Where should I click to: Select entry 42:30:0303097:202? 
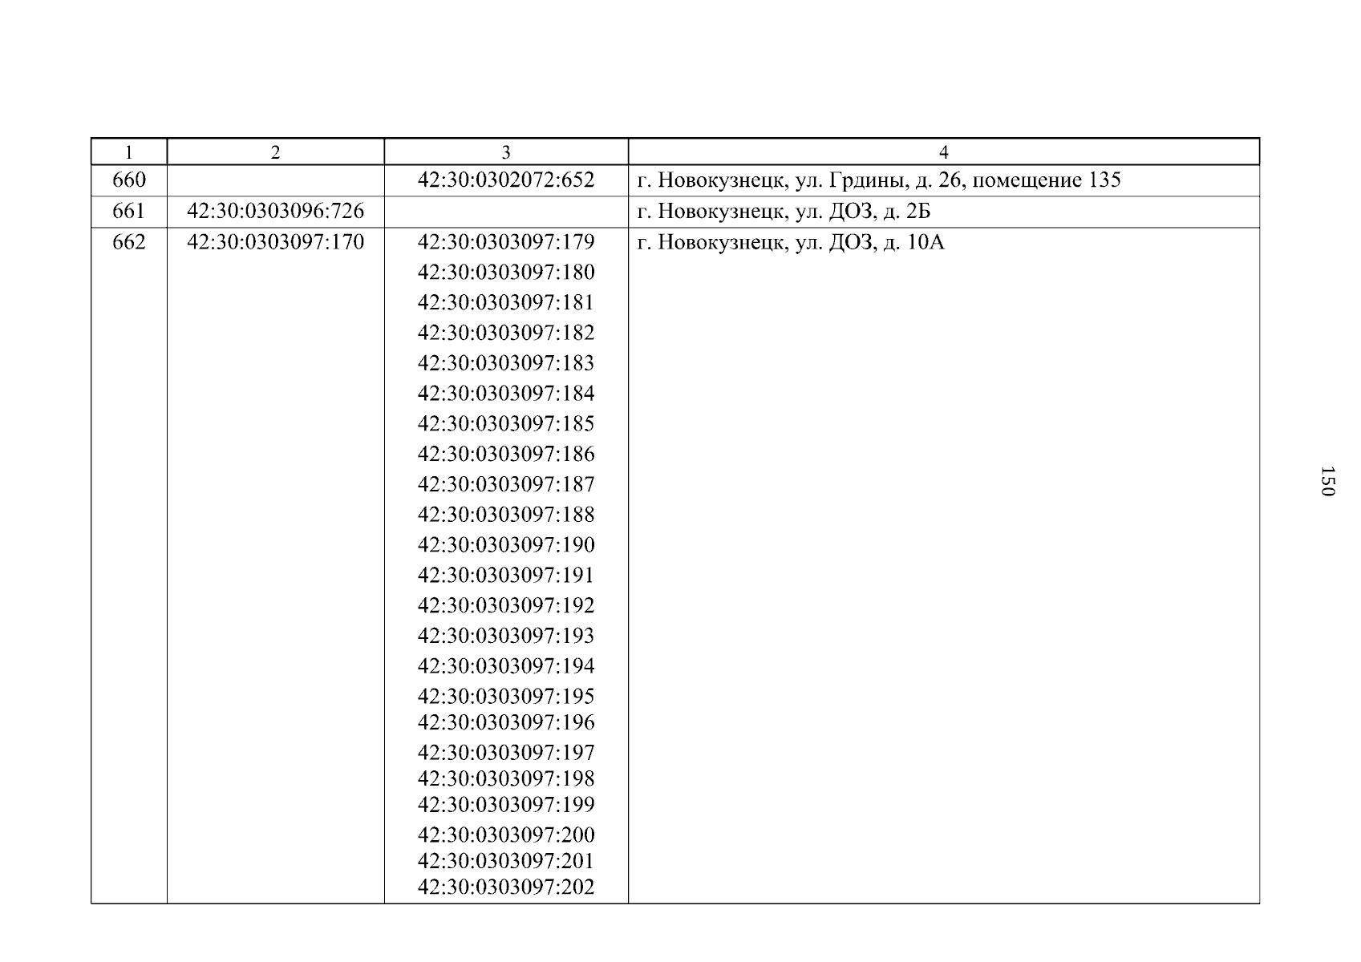tap(506, 887)
